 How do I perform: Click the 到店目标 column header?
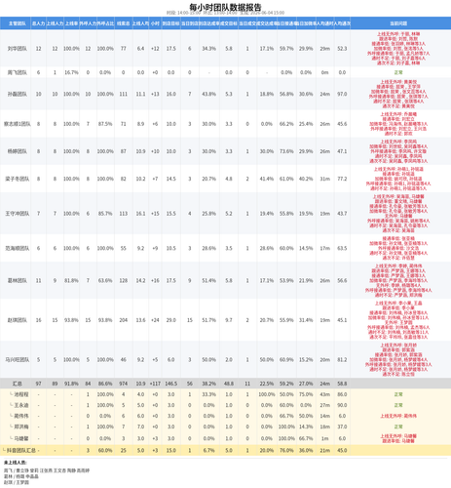tap(170, 23)
